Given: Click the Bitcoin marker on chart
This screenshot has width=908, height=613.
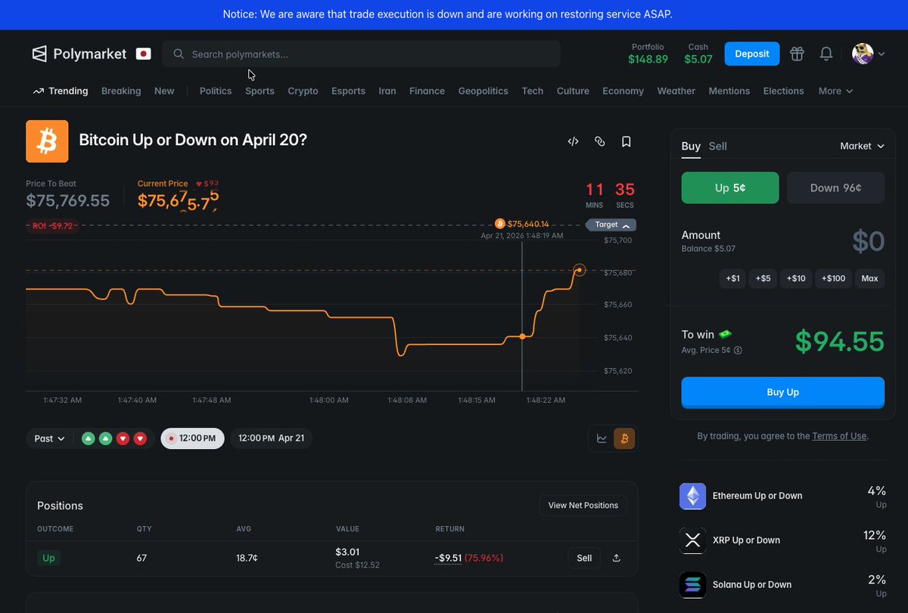Looking at the screenshot, I should (499, 224).
